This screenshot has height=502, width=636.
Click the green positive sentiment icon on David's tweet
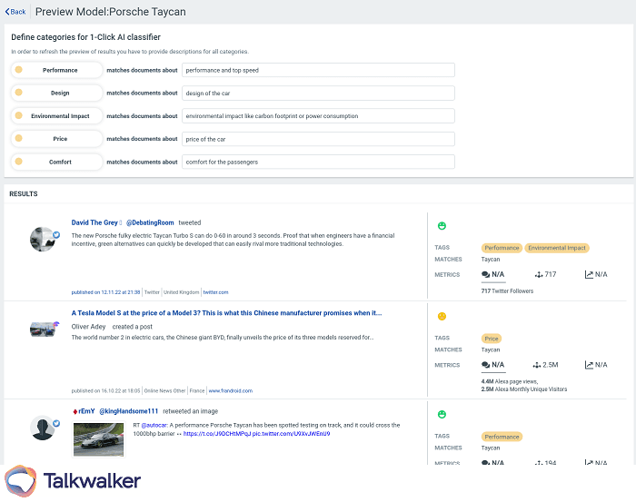[x=442, y=226]
